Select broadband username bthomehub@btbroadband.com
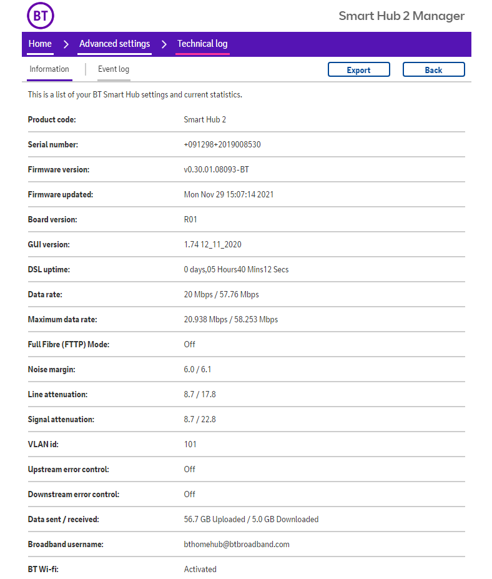 [x=237, y=544]
